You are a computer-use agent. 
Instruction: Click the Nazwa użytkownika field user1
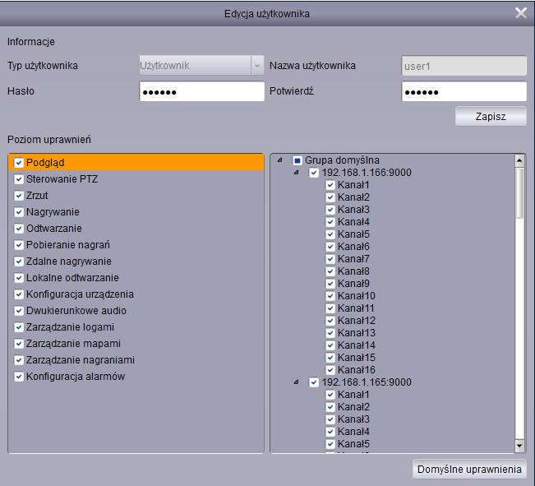click(464, 66)
